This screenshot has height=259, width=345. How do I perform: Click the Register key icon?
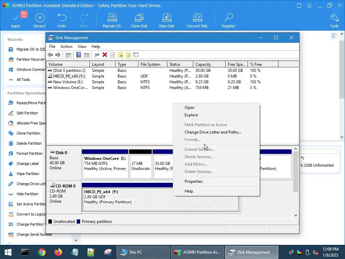[228, 18]
